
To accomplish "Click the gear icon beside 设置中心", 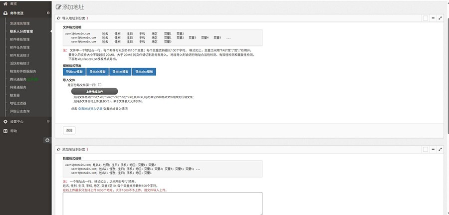I will (5, 122).
